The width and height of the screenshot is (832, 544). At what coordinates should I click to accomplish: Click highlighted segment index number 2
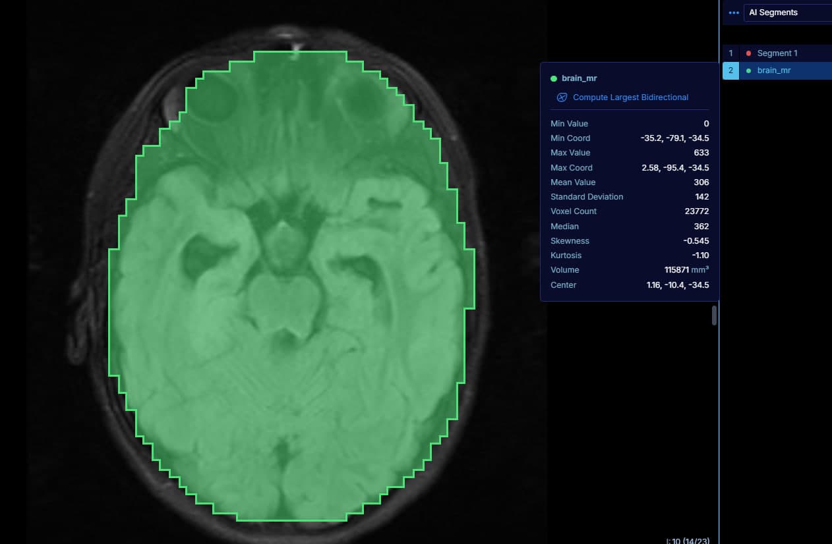point(730,70)
